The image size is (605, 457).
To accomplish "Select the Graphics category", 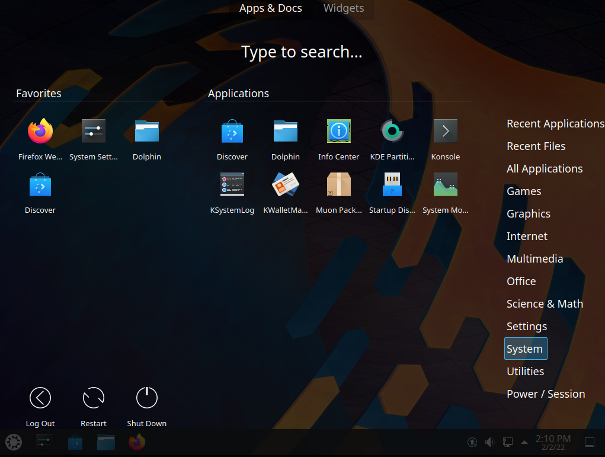I will click(528, 214).
